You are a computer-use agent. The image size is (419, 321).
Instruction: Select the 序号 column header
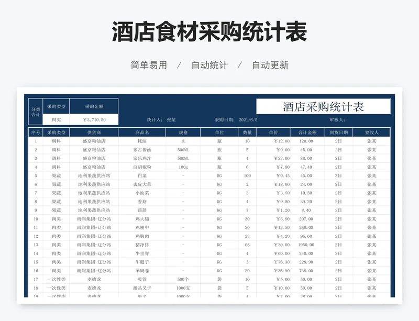[x=36, y=132]
